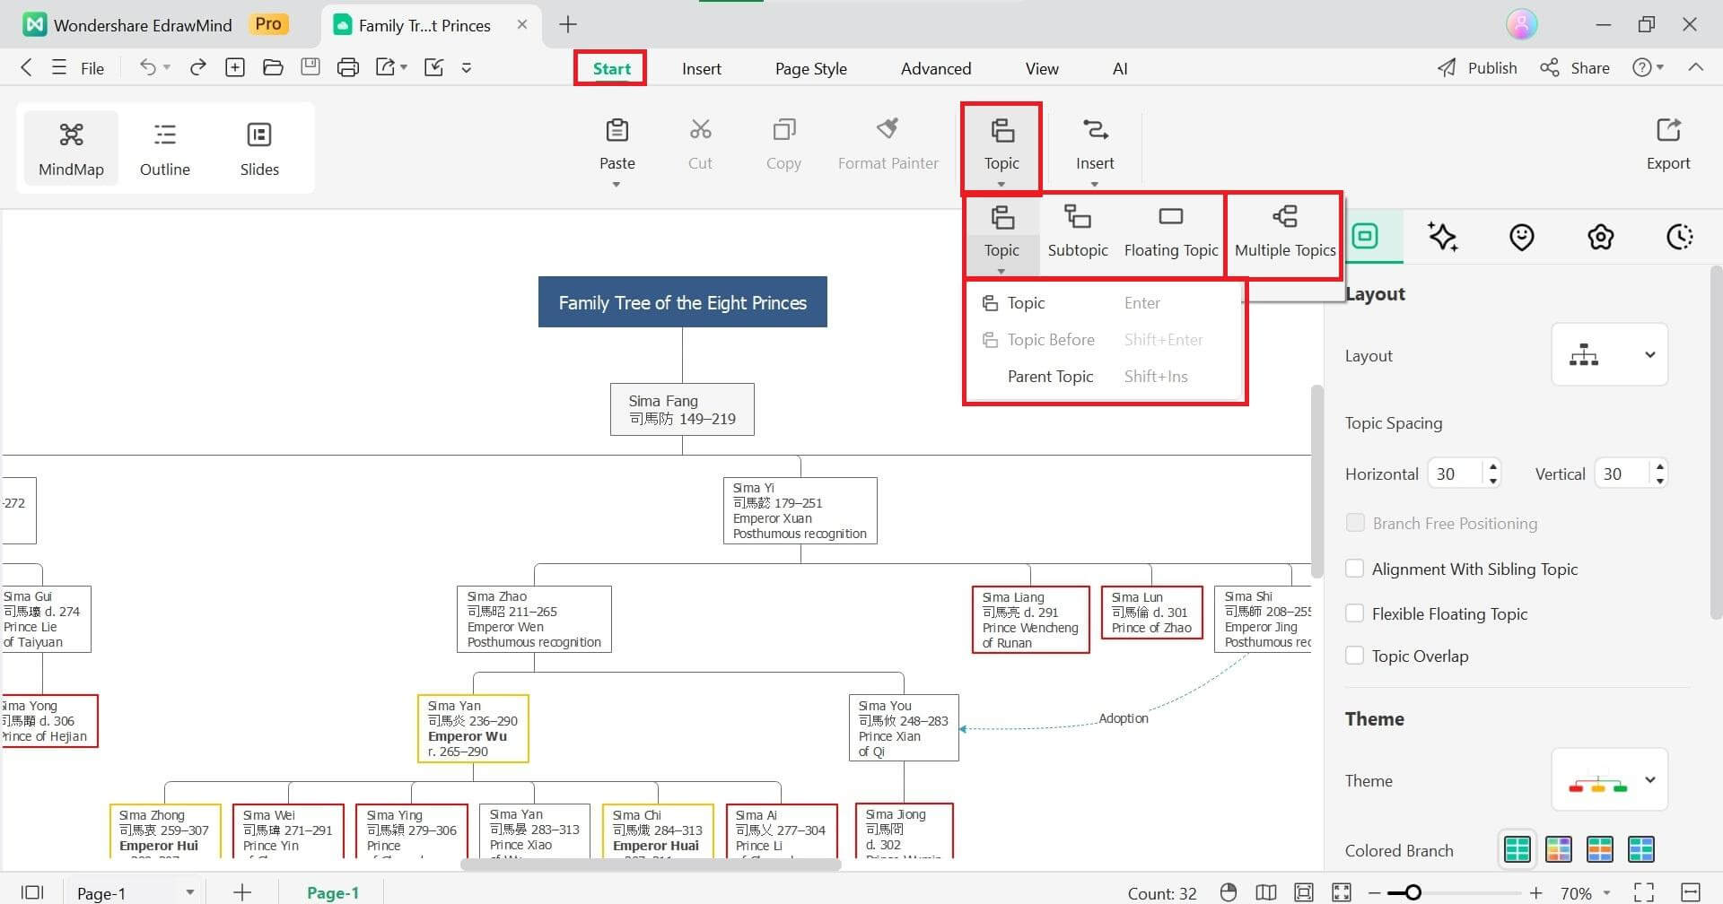Print the mind map

click(x=348, y=67)
